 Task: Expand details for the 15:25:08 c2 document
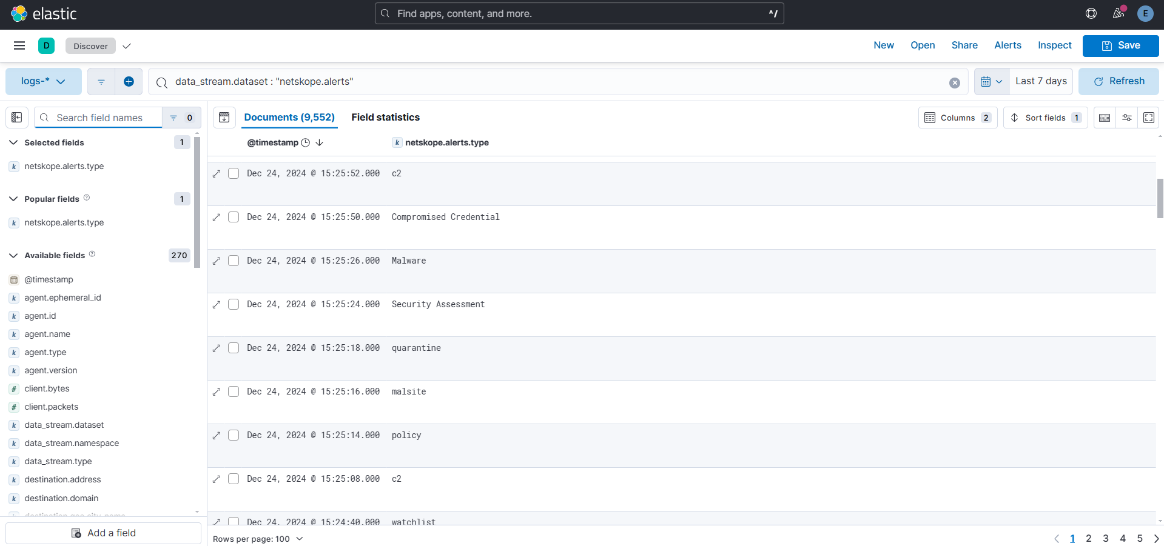point(217,479)
